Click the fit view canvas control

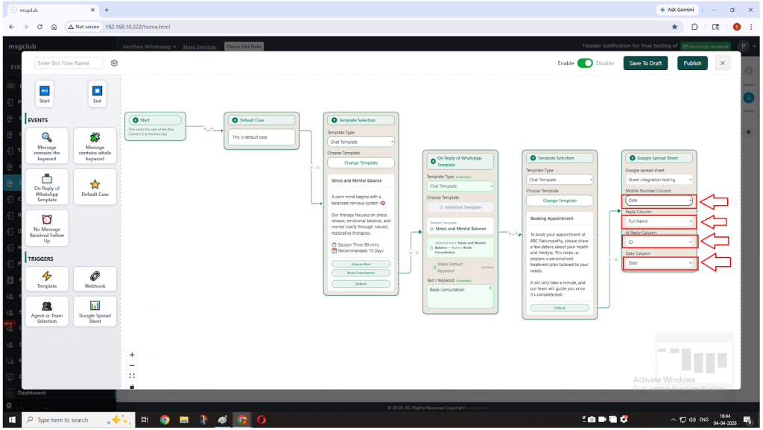pos(132,376)
